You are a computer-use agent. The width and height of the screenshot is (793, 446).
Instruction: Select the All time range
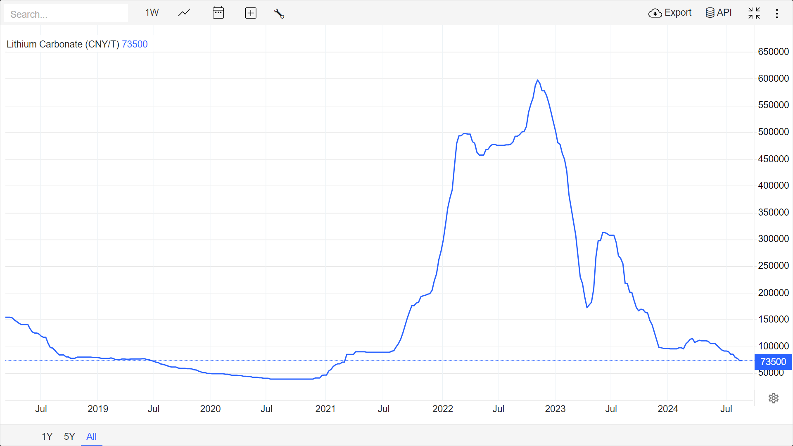91,437
